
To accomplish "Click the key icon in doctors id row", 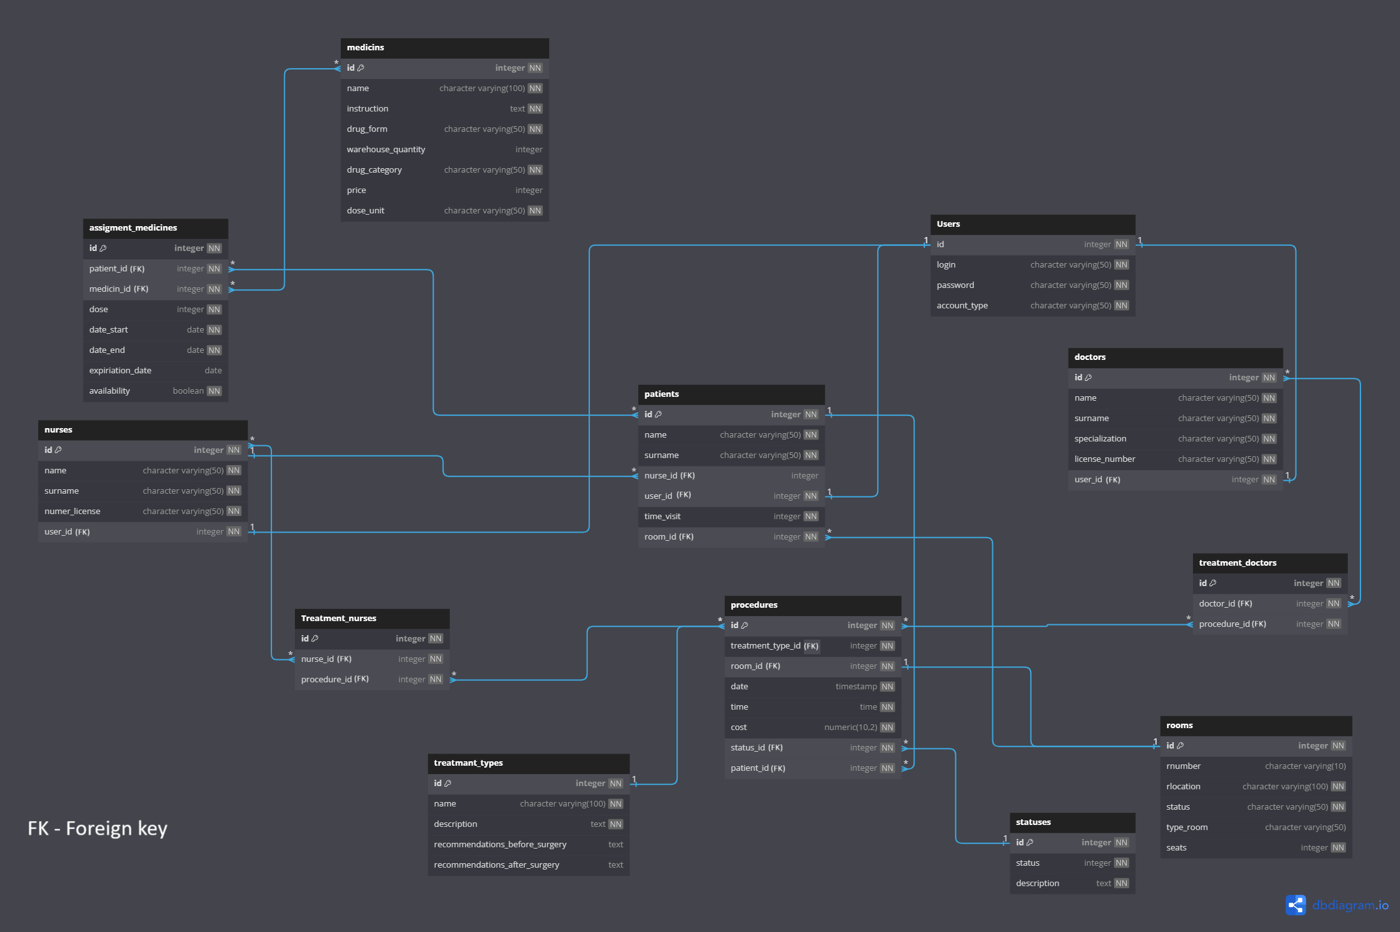I will pos(1089,378).
